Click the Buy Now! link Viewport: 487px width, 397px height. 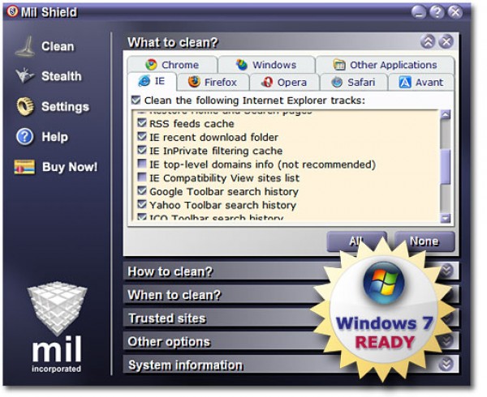70,167
